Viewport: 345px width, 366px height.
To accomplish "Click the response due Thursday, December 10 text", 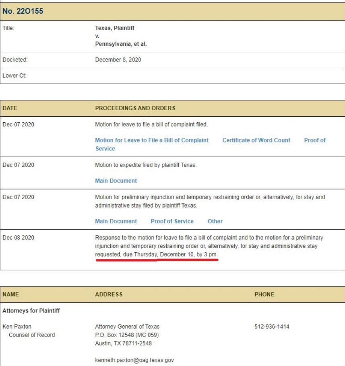I will click(x=157, y=255).
